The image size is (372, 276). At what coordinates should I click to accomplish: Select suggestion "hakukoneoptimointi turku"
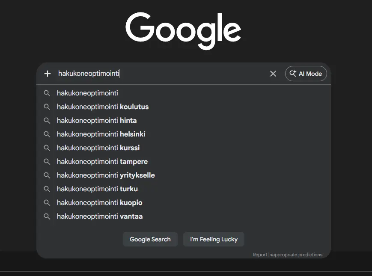click(x=97, y=189)
